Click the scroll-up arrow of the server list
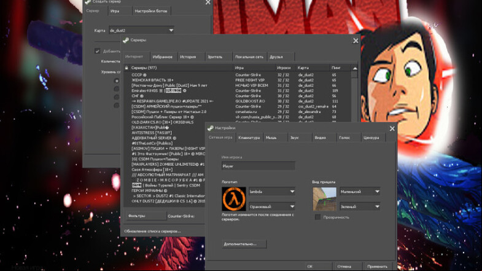482x271 pixels. 355,68
